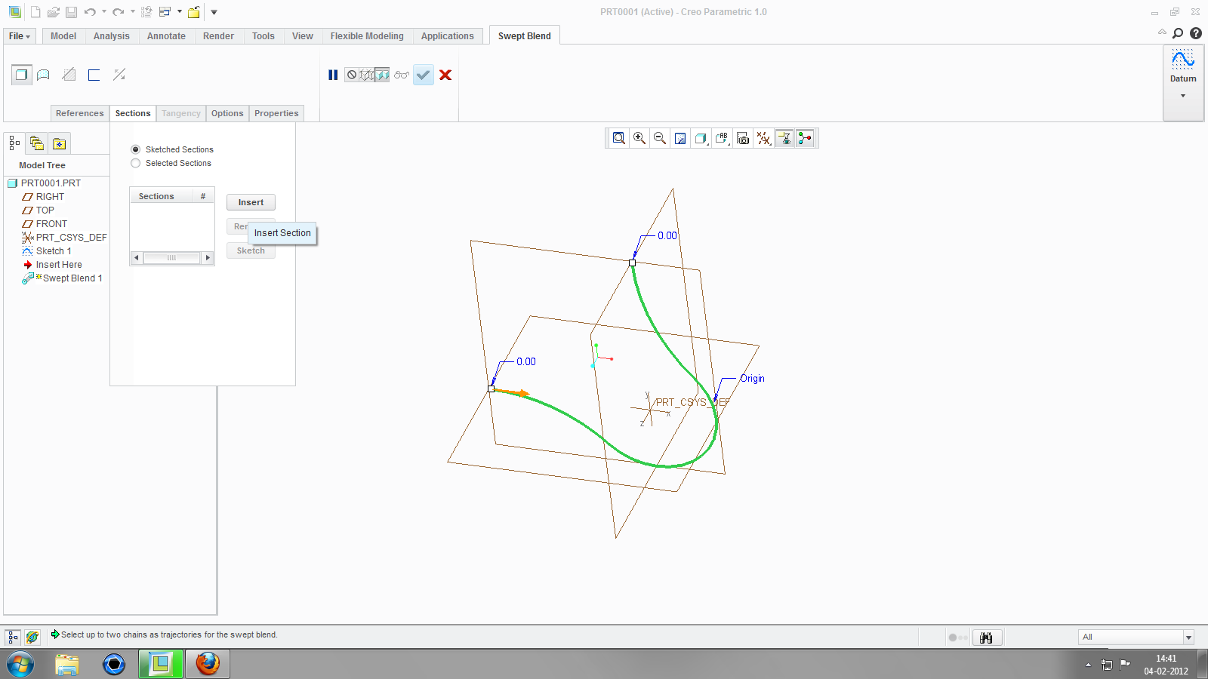This screenshot has width=1208, height=679.
Task: Click the Favorites star folder icon
Action: [60, 143]
